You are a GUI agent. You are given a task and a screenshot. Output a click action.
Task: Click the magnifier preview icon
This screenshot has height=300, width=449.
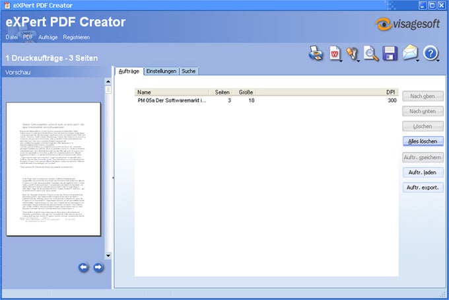coord(371,53)
